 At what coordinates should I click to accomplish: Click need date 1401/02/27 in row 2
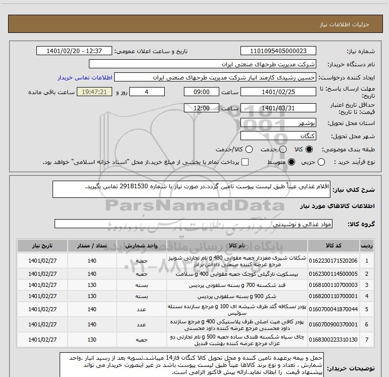coord(42,274)
